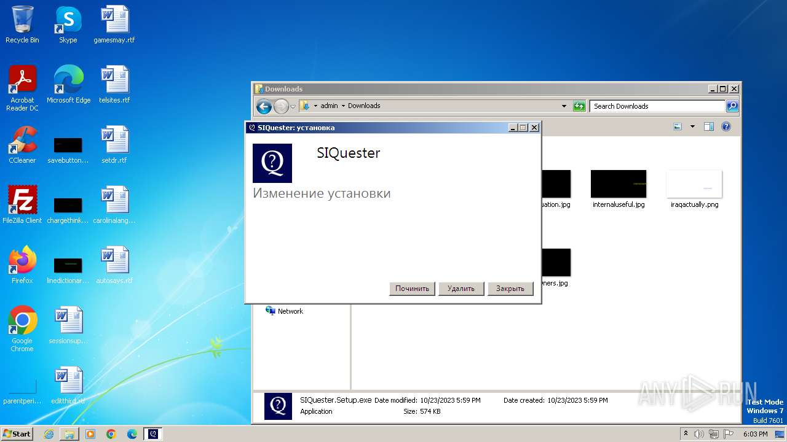This screenshot has height=442, width=787.
Task: Launch Microsoft Edge desktop shortcut
Action: tap(68, 85)
